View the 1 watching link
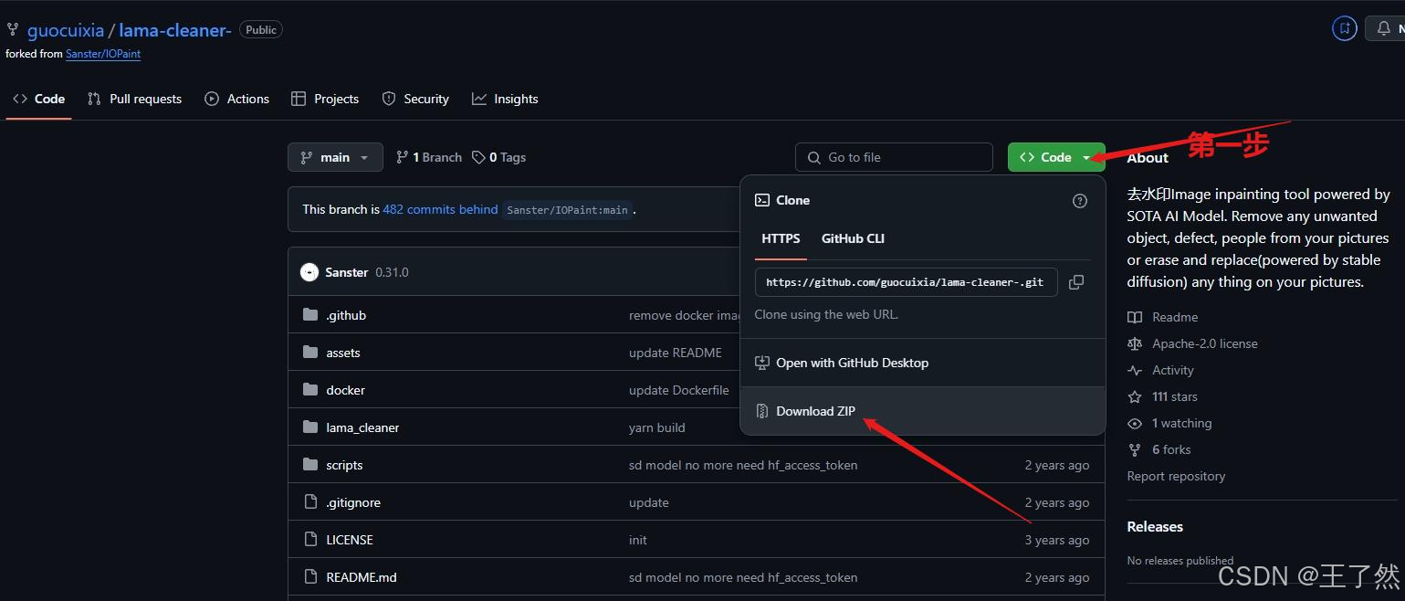The height and width of the screenshot is (601, 1405). pyautogui.click(x=1170, y=423)
